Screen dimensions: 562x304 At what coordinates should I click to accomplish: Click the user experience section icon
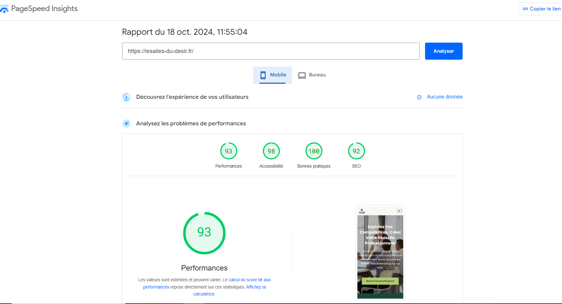coord(126,97)
